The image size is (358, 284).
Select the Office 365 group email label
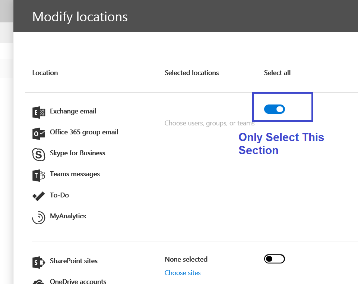tap(84, 132)
